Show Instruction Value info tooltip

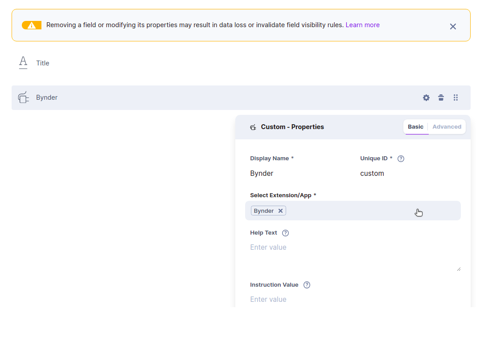pyautogui.click(x=307, y=285)
